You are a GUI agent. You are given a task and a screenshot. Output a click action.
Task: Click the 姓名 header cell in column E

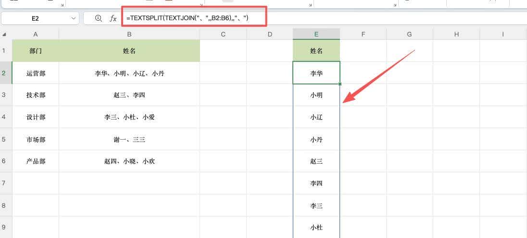(316, 50)
